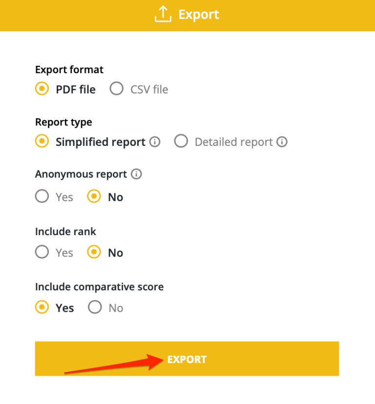
Task: Switch to the Detailed report option
Action: [181, 141]
